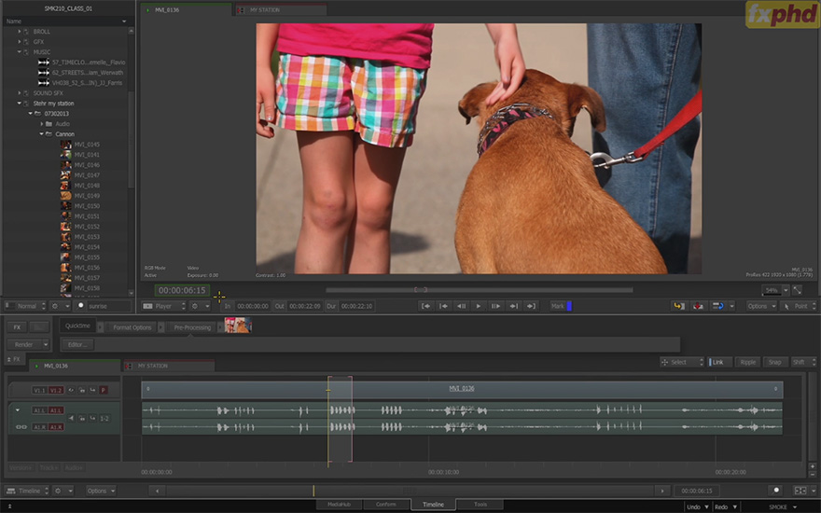The height and width of the screenshot is (513, 821).
Task: Toggle the red P primary track button
Action: coord(104,390)
